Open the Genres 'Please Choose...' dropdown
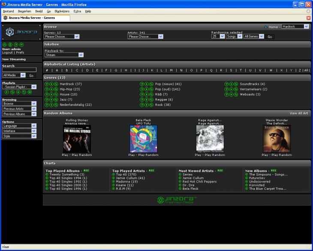The height and width of the screenshot is (251, 313). 61,37
